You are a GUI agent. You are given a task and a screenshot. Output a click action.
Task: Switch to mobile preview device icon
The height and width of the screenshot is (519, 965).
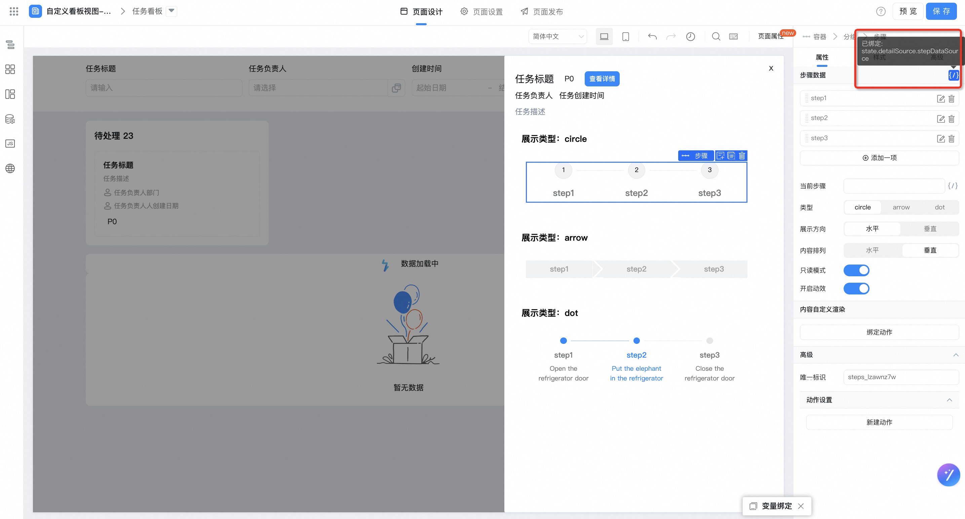626,36
